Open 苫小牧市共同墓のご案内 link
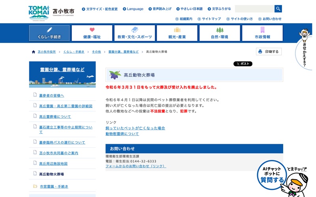The width and height of the screenshot is (316, 197). [58, 153]
